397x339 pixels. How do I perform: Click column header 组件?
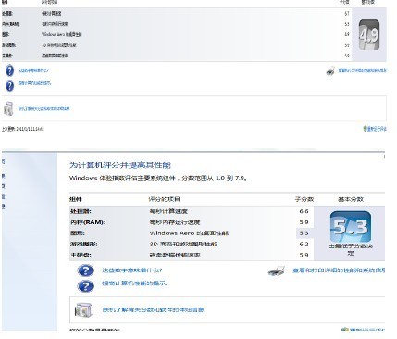pyautogui.click(x=75, y=199)
